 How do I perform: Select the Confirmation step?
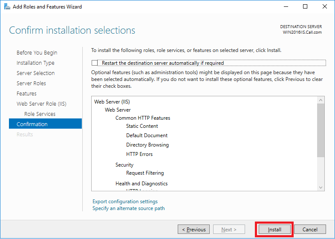pyautogui.click(x=45, y=124)
